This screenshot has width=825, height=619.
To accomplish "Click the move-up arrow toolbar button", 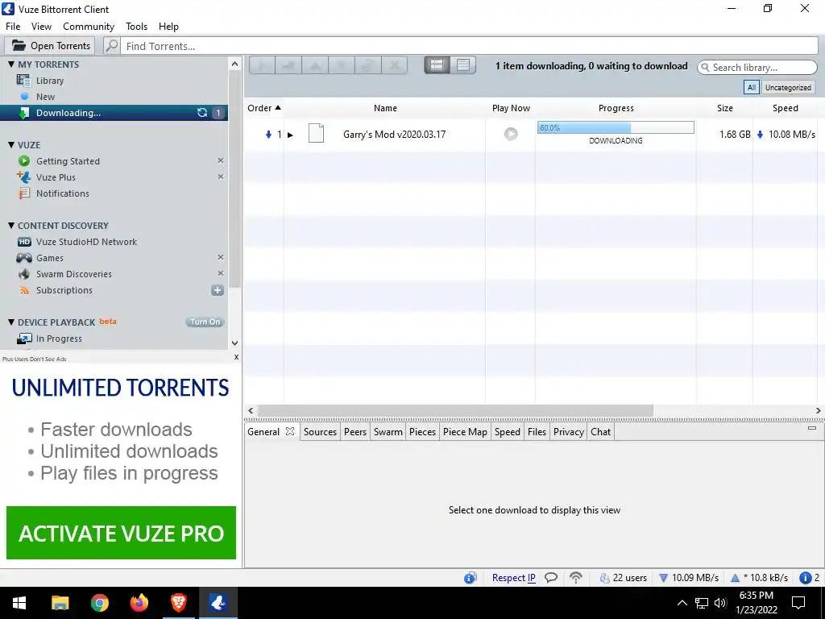I will point(315,65).
